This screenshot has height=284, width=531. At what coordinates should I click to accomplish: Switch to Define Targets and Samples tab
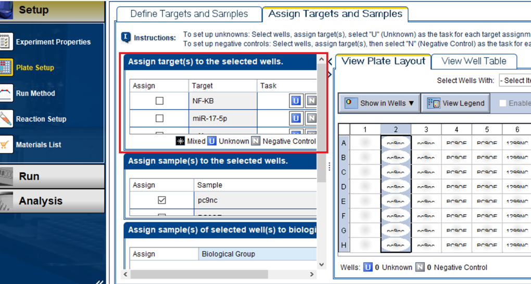pyautogui.click(x=189, y=14)
